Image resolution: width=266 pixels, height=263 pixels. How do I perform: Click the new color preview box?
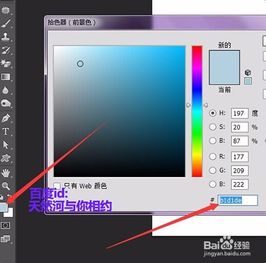pos(225,59)
